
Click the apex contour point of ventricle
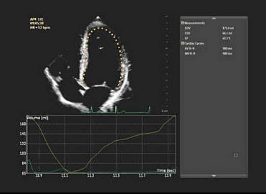[x=98, y=28]
